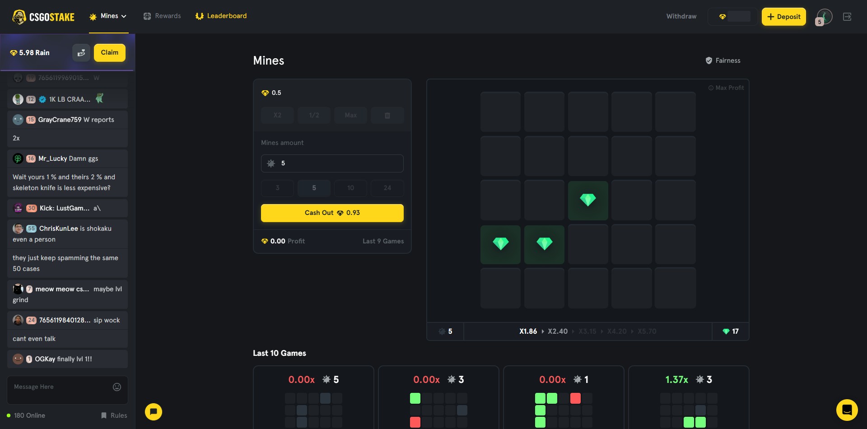Click the 1K LB CRAA... verified badge
The image size is (867, 429).
[x=42, y=99]
